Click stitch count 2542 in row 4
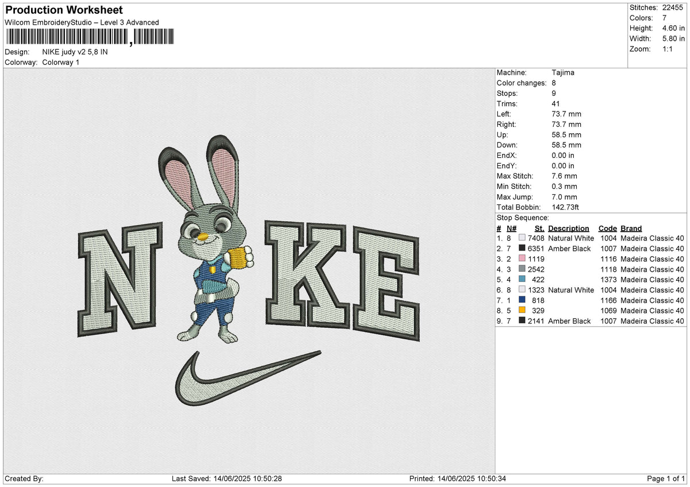 536,269
